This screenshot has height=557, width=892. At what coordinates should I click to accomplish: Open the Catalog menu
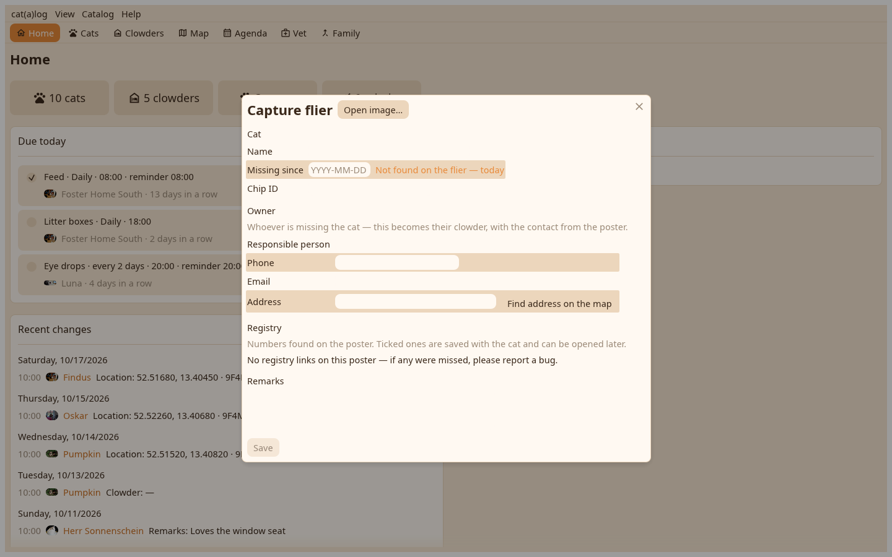98,14
